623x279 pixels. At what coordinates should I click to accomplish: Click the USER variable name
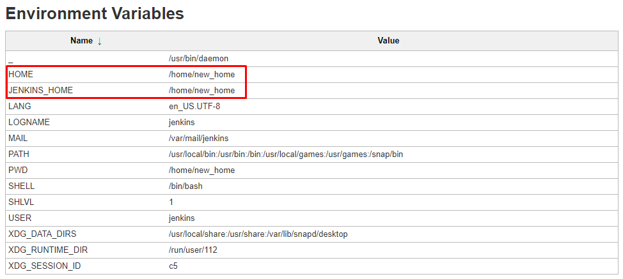pos(20,218)
